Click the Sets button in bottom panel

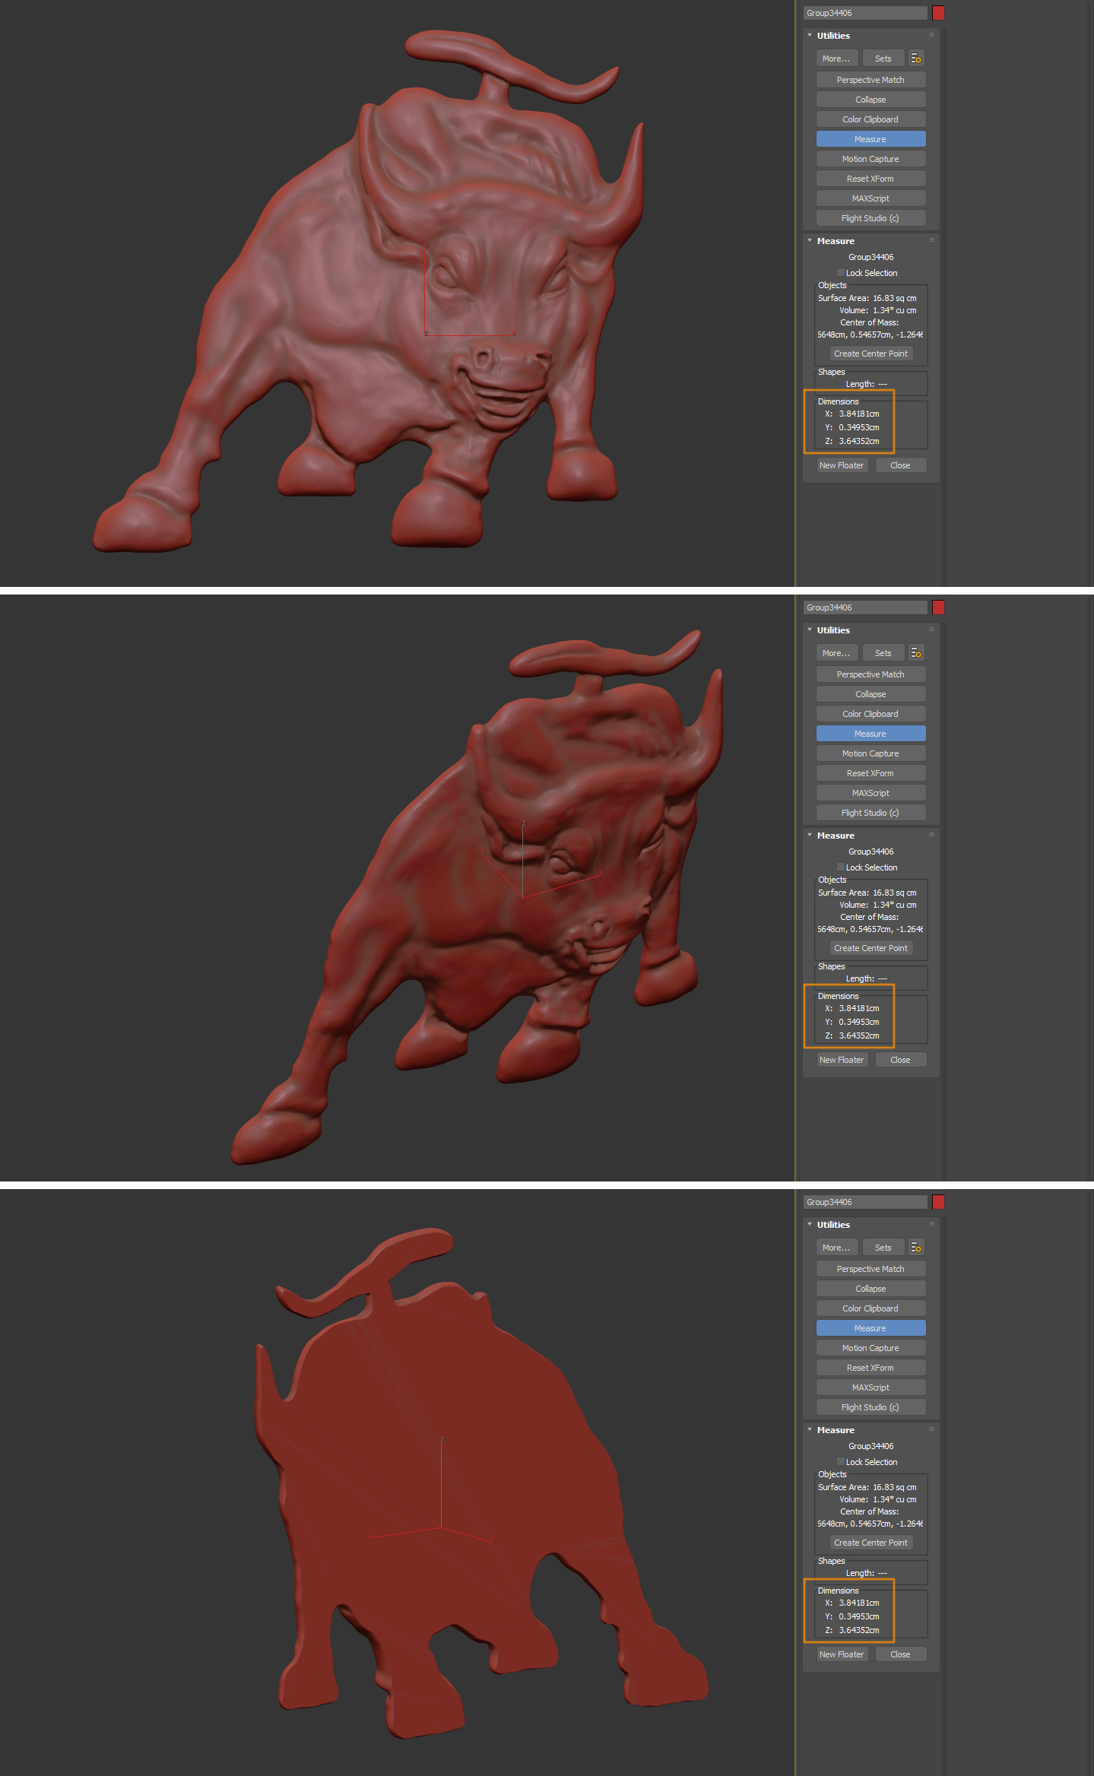click(883, 1248)
